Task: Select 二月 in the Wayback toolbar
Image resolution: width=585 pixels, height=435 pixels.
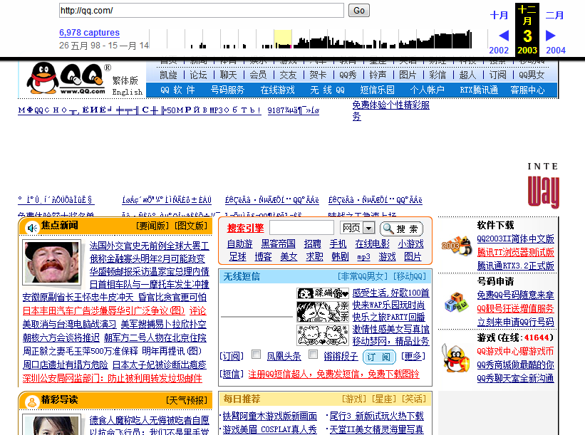Action: click(555, 15)
